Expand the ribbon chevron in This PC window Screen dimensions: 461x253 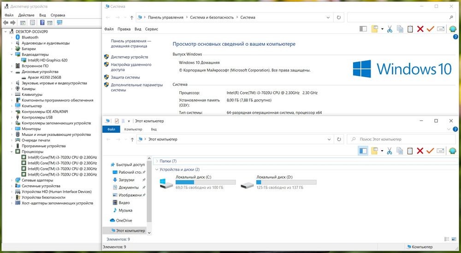tap(449, 129)
